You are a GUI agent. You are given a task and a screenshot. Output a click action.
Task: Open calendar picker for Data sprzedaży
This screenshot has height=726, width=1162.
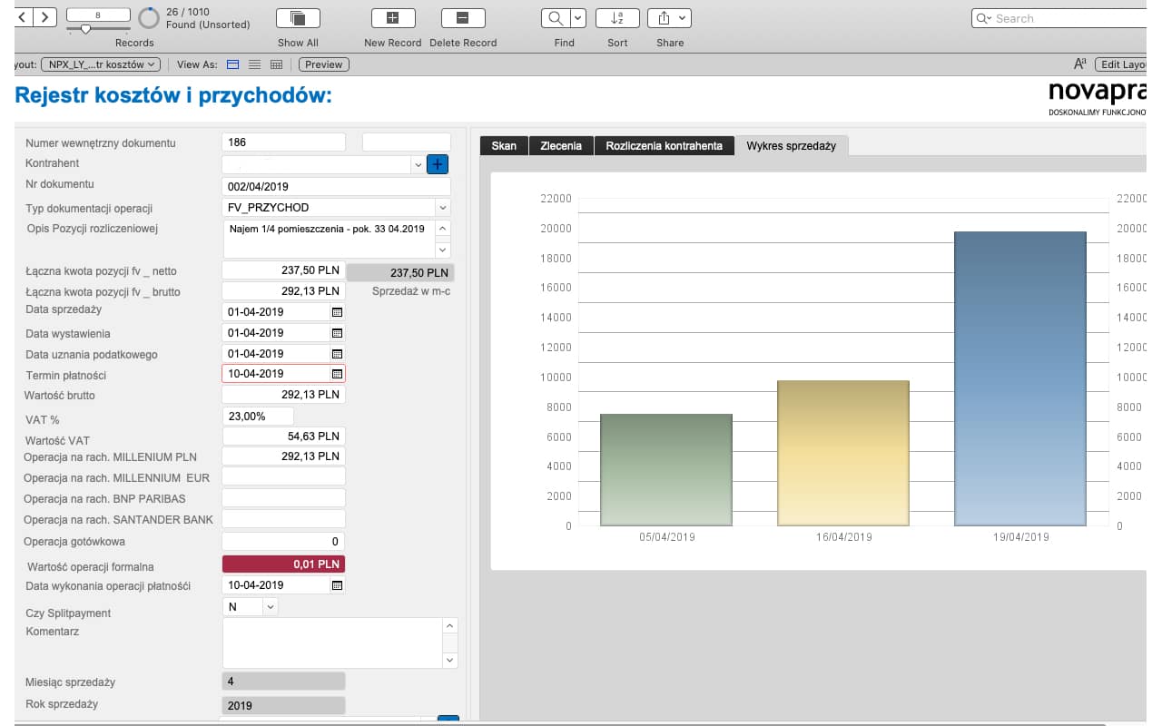[337, 311]
